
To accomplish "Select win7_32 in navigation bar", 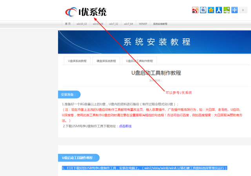I will [113, 24].
